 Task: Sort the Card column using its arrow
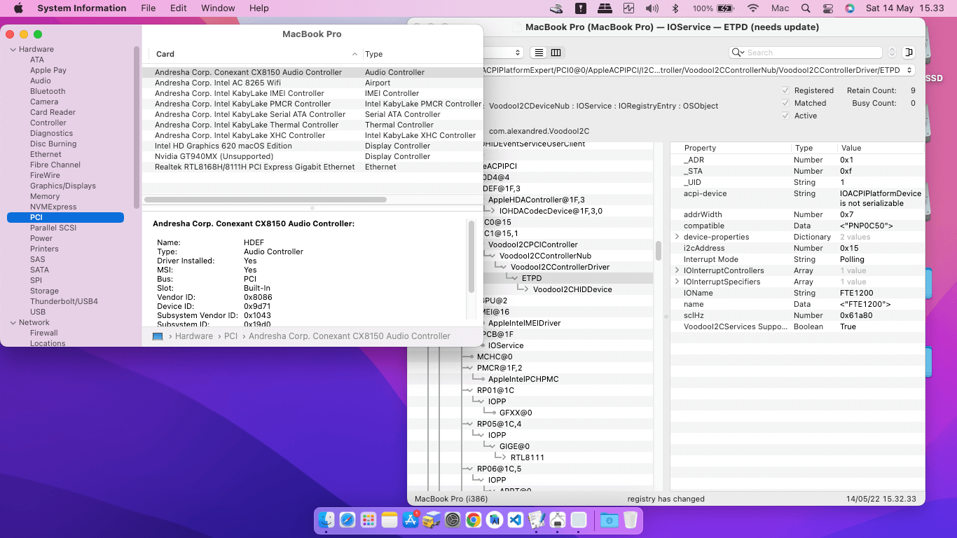[355, 54]
